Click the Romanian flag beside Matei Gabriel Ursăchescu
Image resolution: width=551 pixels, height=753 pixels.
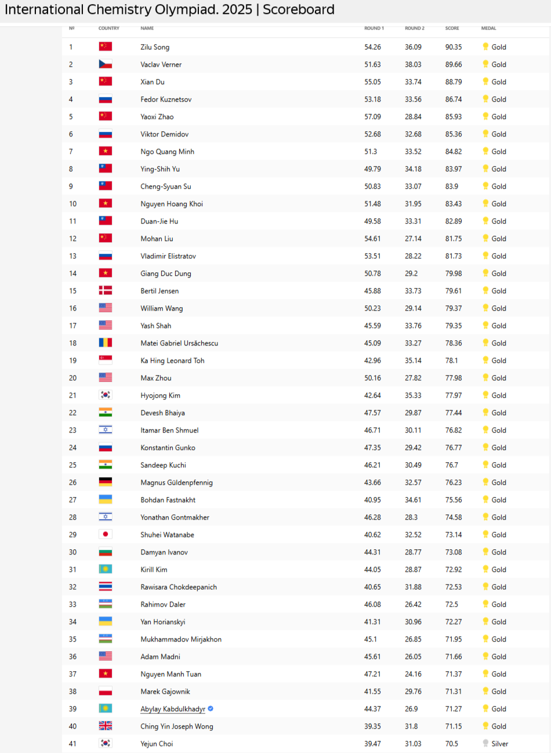(105, 343)
